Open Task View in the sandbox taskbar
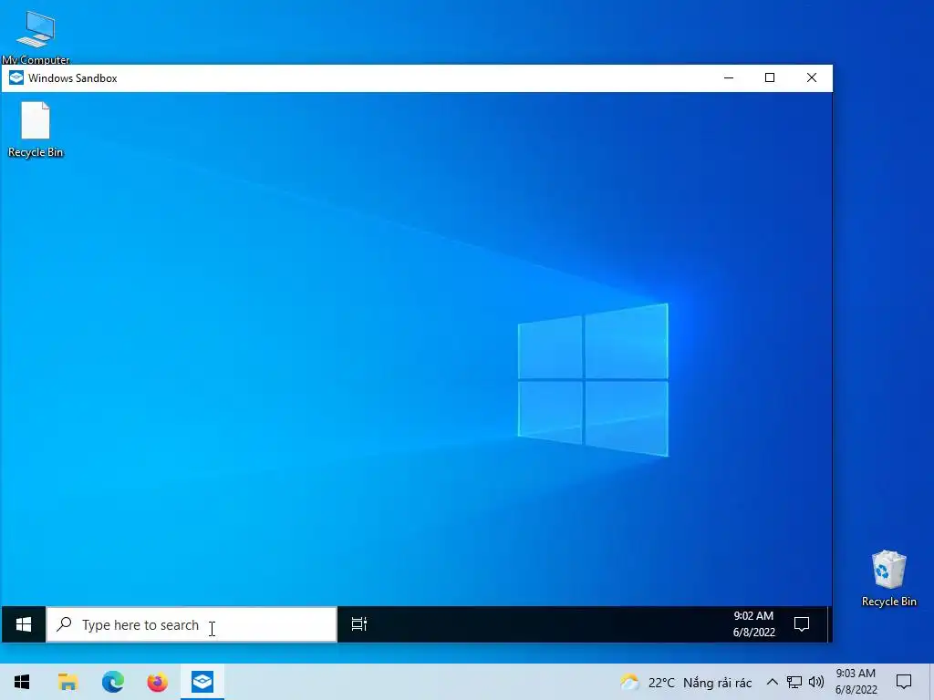Image resolution: width=934 pixels, height=700 pixels. coord(359,624)
